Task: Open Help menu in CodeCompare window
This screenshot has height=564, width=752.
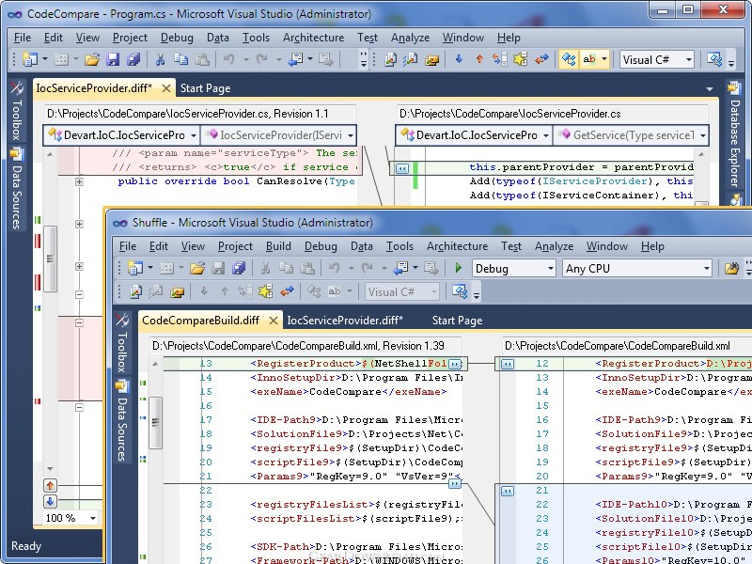Action: click(509, 38)
